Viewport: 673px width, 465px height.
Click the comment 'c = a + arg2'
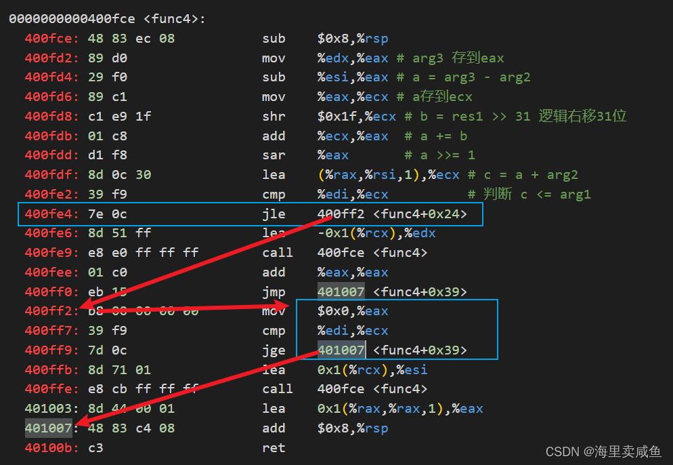[531, 175]
